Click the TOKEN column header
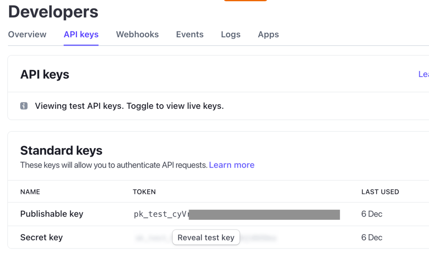 [144, 192]
